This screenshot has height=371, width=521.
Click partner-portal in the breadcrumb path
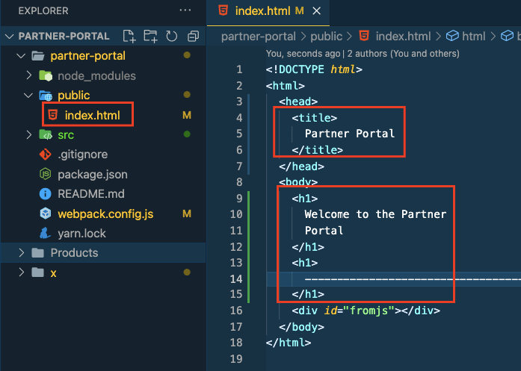pos(259,36)
